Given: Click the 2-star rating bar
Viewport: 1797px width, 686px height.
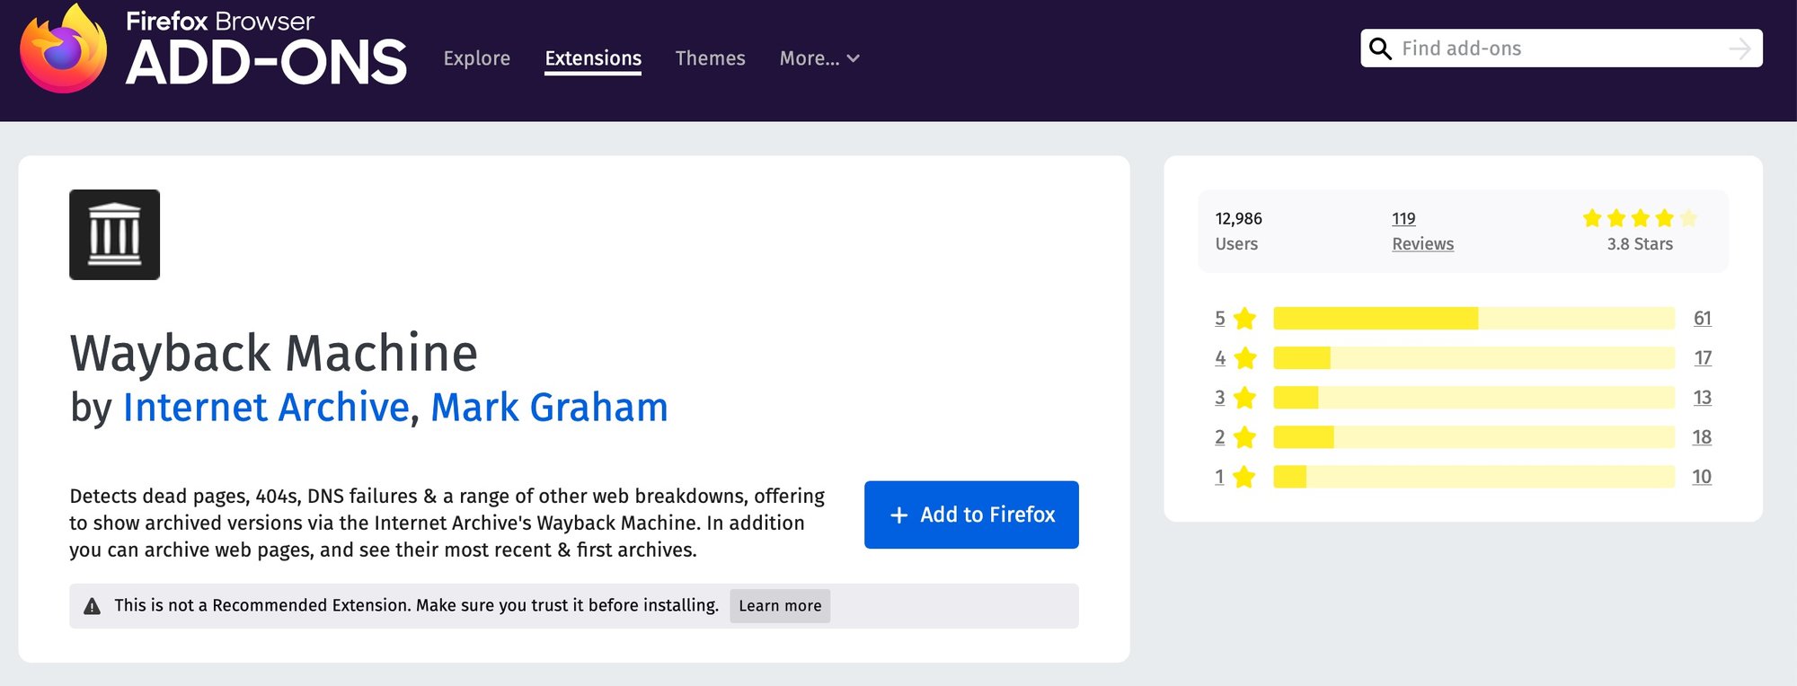Looking at the screenshot, I should click(x=1474, y=437).
